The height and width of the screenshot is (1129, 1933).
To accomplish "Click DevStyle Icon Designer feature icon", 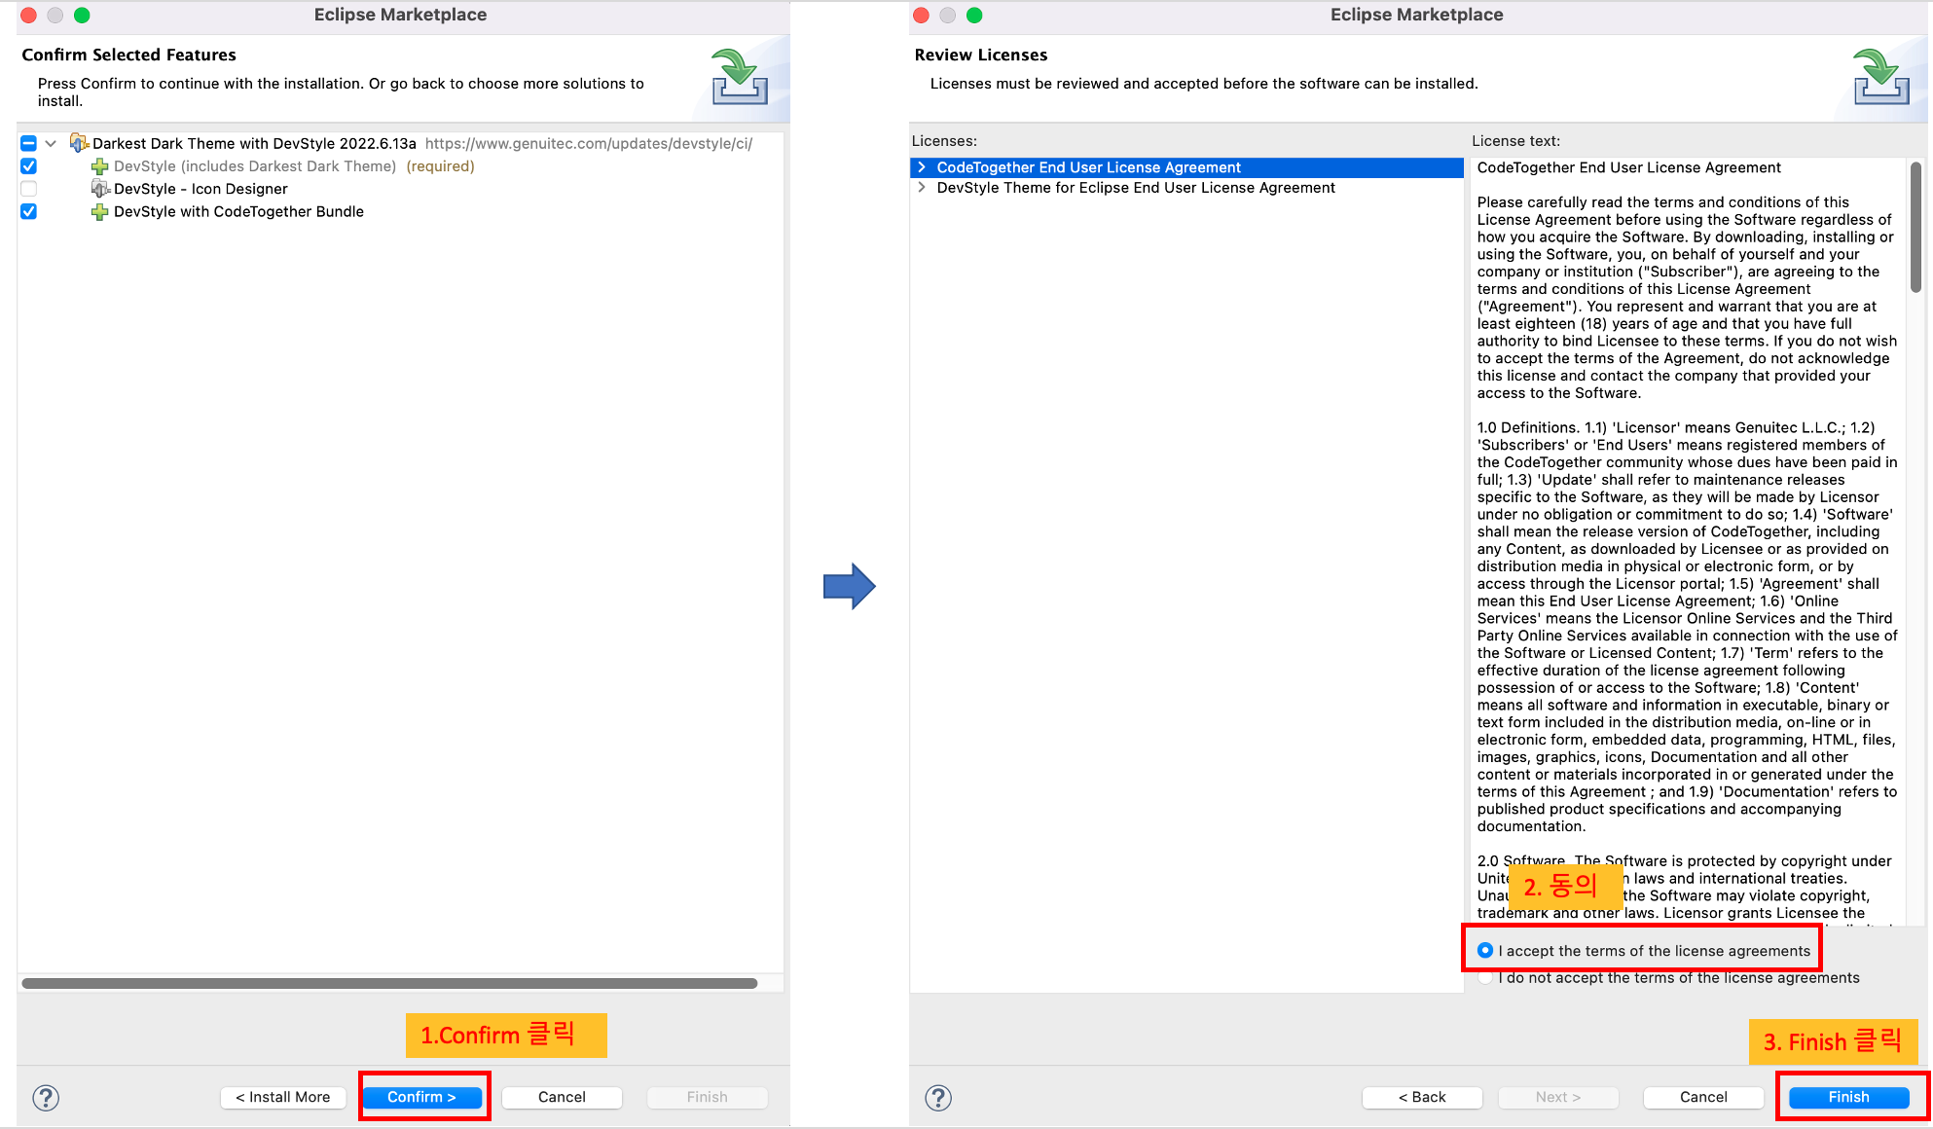I will (x=99, y=189).
